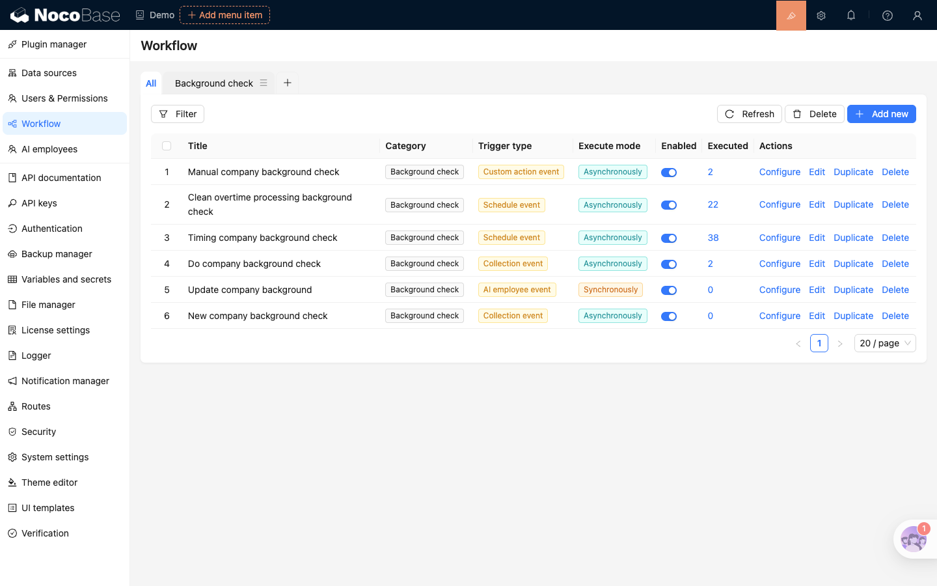Click the Theme editor paint icon
This screenshot has width=937, height=586.
12,482
